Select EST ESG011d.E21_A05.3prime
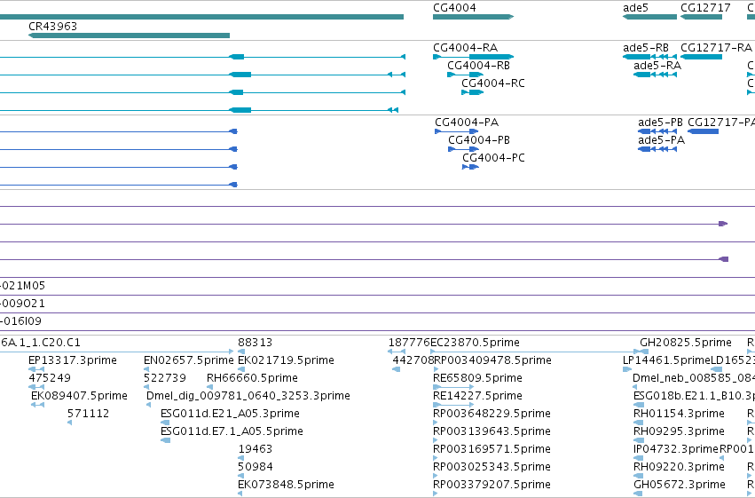 tap(230, 414)
